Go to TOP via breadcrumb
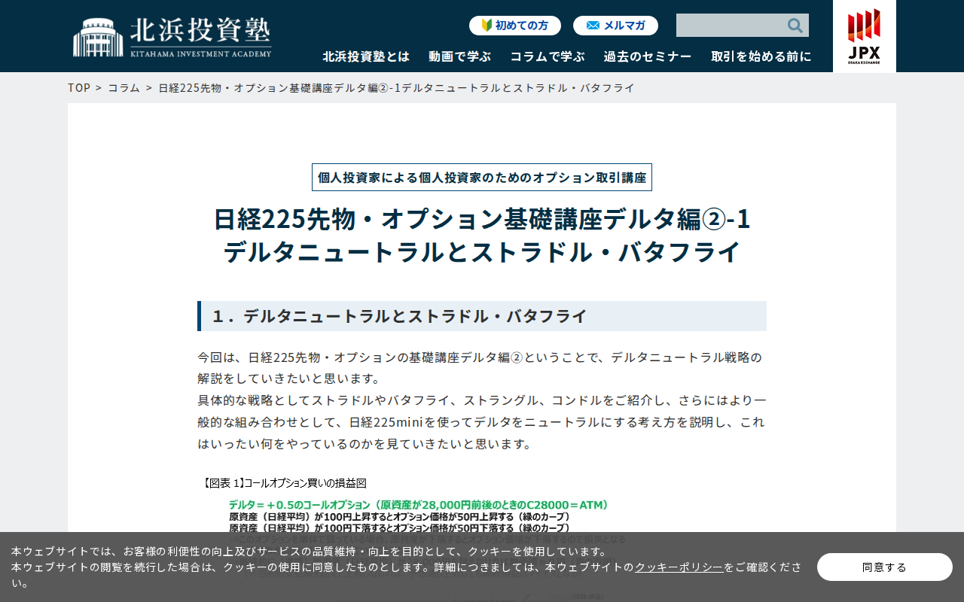The height and width of the screenshot is (602, 964). (79, 88)
